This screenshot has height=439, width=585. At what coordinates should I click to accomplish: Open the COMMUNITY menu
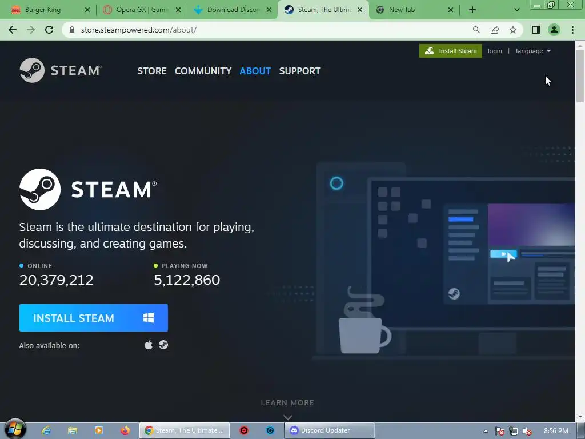(203, 71)
